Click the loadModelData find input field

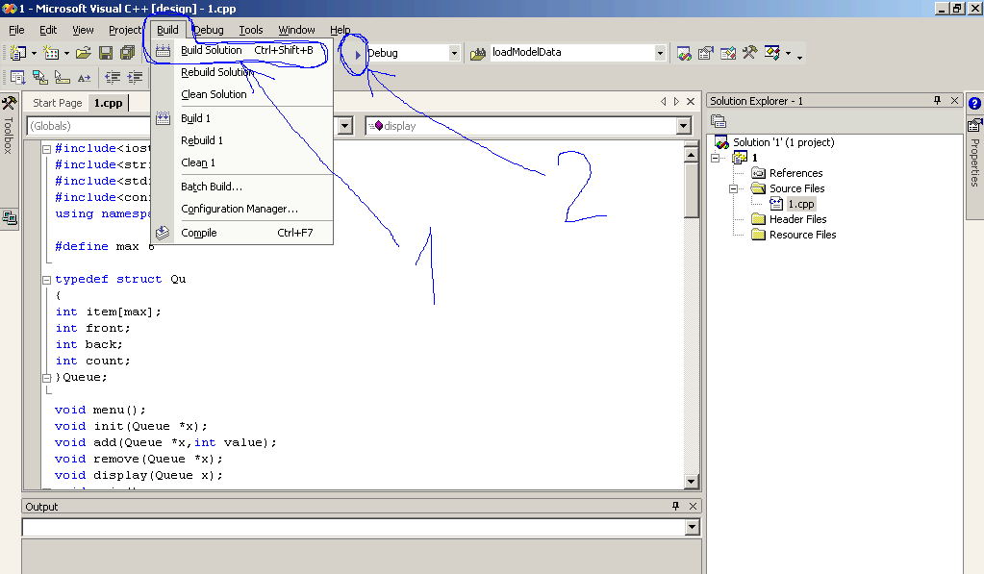(x=571, y=53)
